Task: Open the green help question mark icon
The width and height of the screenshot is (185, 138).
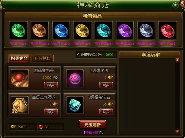Action: click(x=175, y=5)
